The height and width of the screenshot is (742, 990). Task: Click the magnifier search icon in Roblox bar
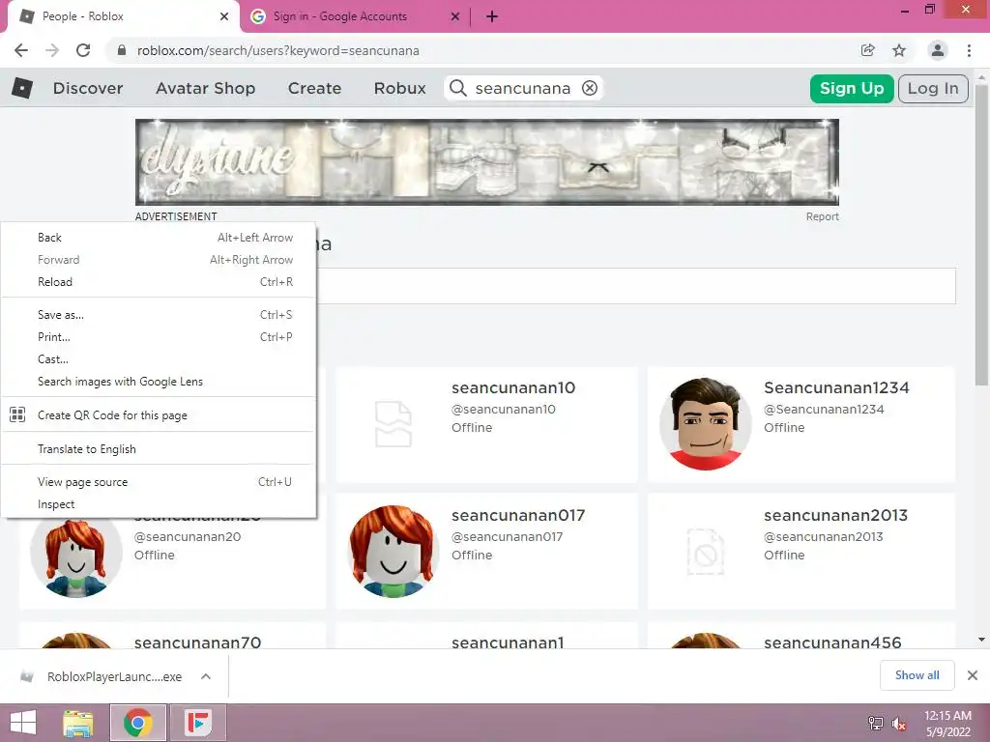[458, 88]
